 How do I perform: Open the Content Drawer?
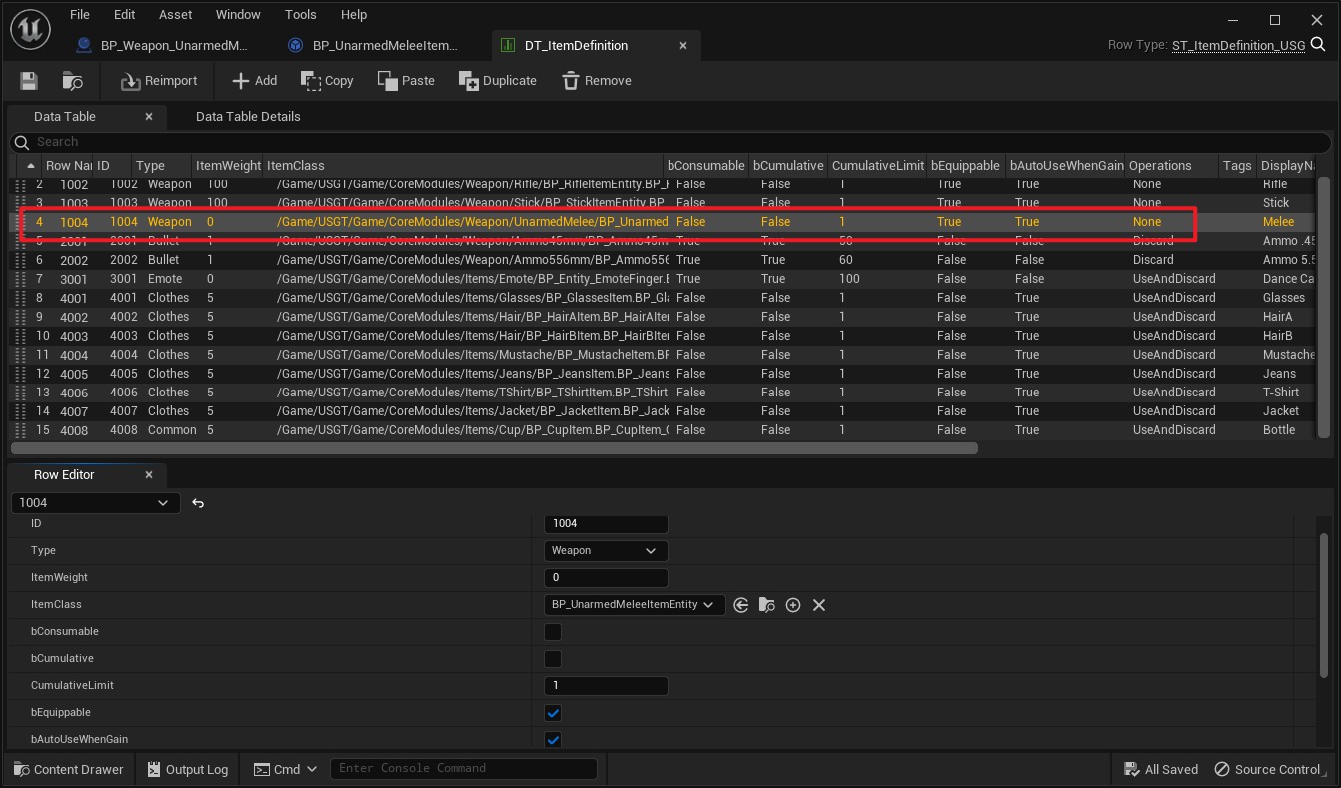point(69,769)
